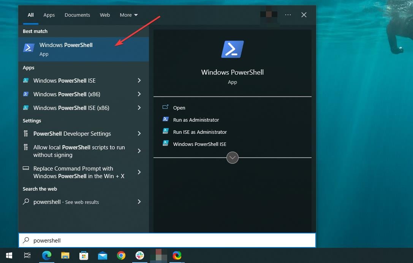
Task: Expand the PowerShell Developer Settings arrow
Action: point(139,133)
